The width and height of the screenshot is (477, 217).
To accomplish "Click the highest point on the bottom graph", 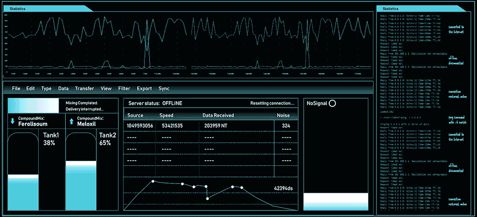I will pos(153,182).
